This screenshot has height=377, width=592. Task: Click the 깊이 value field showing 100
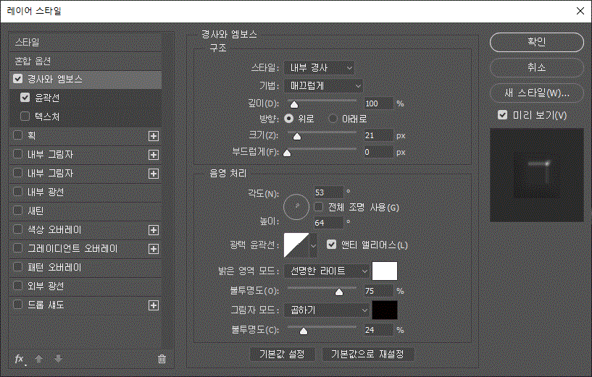379,103
